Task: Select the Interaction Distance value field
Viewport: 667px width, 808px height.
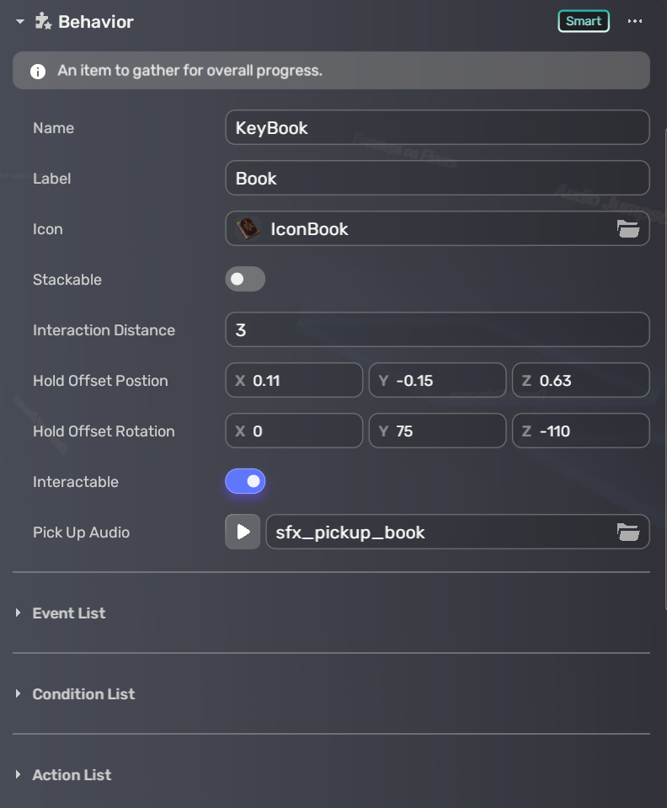Action: (x=437, y=329)
